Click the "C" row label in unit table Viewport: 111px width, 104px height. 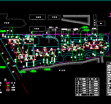[78, 88]
